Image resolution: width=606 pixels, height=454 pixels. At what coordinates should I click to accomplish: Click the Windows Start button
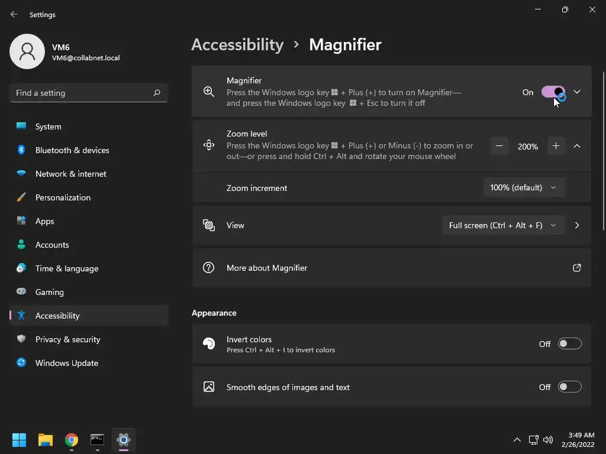(x=20, y=440)
